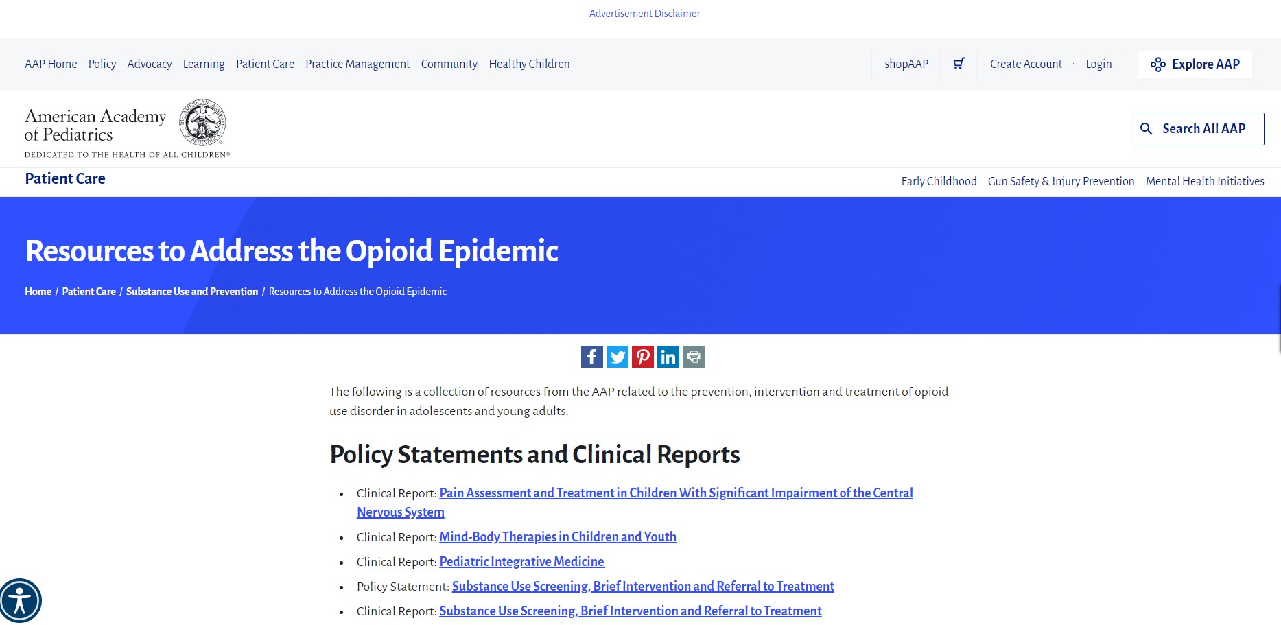Open the Healthy Children nav item
This screenshot has height=625, width=1281.
tap(529, 64)
